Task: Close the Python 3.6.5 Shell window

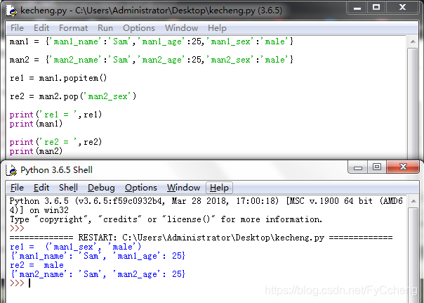Action: [403, 167]
